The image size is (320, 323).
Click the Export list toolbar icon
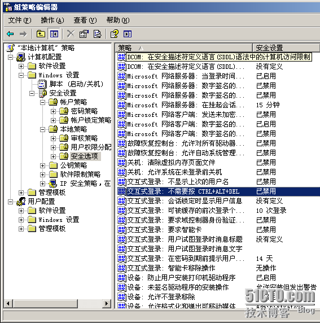tap(97, 34)
